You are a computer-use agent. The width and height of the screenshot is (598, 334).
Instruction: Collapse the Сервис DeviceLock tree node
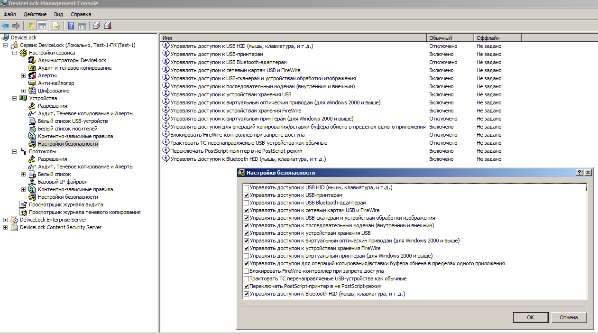[x=5, y=46]
